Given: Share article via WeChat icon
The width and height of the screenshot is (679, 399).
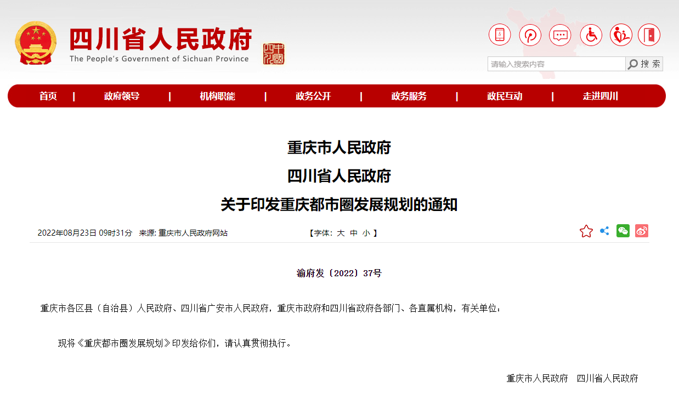Looking at the screenshot, I should tap(623, 231).
